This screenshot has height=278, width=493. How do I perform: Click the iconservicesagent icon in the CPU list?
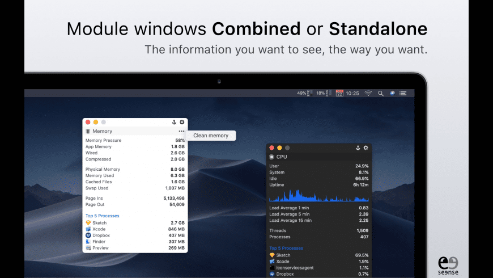pyautogui.click(x=272, y=268)
